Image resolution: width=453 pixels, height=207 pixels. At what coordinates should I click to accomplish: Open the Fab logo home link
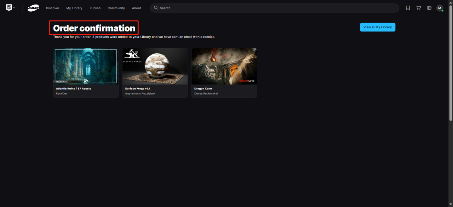[33, 8]
